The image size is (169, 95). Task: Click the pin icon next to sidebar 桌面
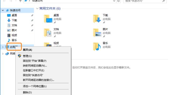(32, 15)
